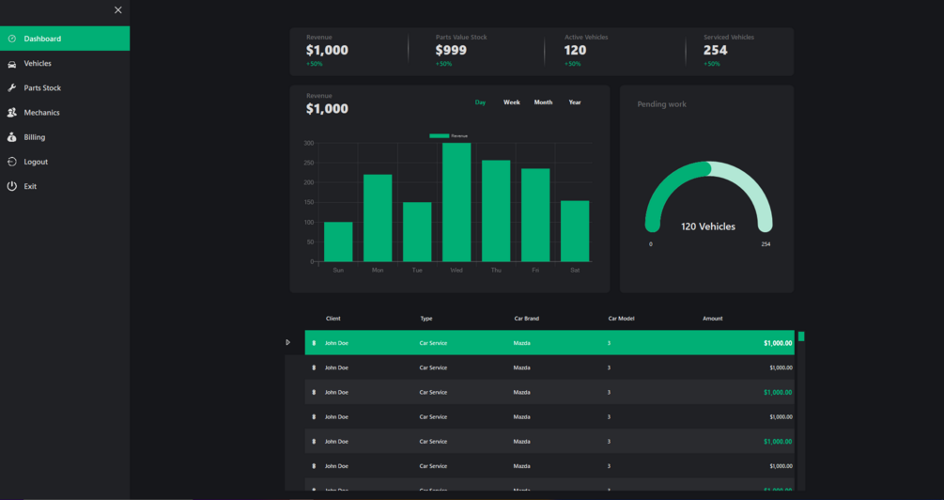Select the Tue bar in revenue chart
Viewport: 944px width, 500px height.
point(417,232)
